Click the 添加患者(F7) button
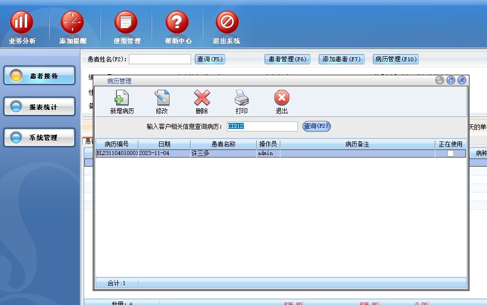Image resolution: width=487 pixels, height=305 pixels. pos(342,59)
